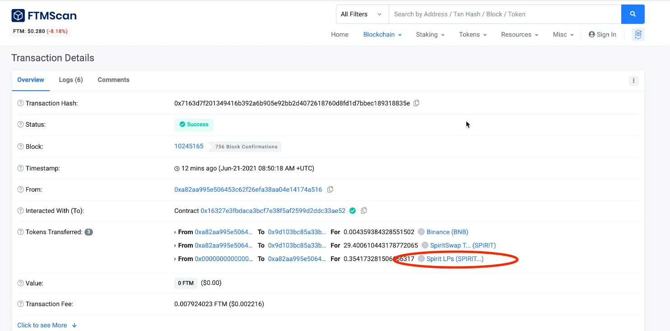The width and height of the screenshot is (670, 331).
Task: Copy the contract address to clipboard
Action: coord(363,211)
